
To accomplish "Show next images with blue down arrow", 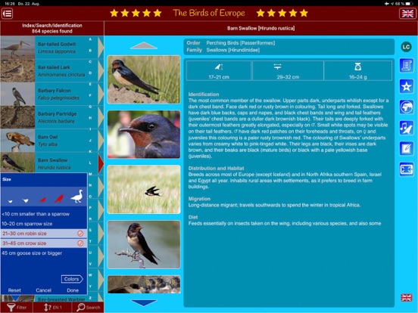I will [144, 303].
